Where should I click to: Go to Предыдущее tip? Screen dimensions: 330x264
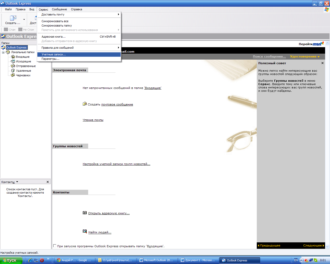click(x=269, y=245)
